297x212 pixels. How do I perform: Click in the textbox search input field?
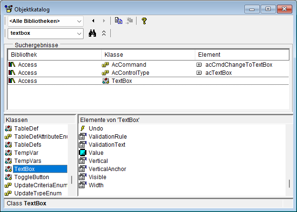coord(41,33)
